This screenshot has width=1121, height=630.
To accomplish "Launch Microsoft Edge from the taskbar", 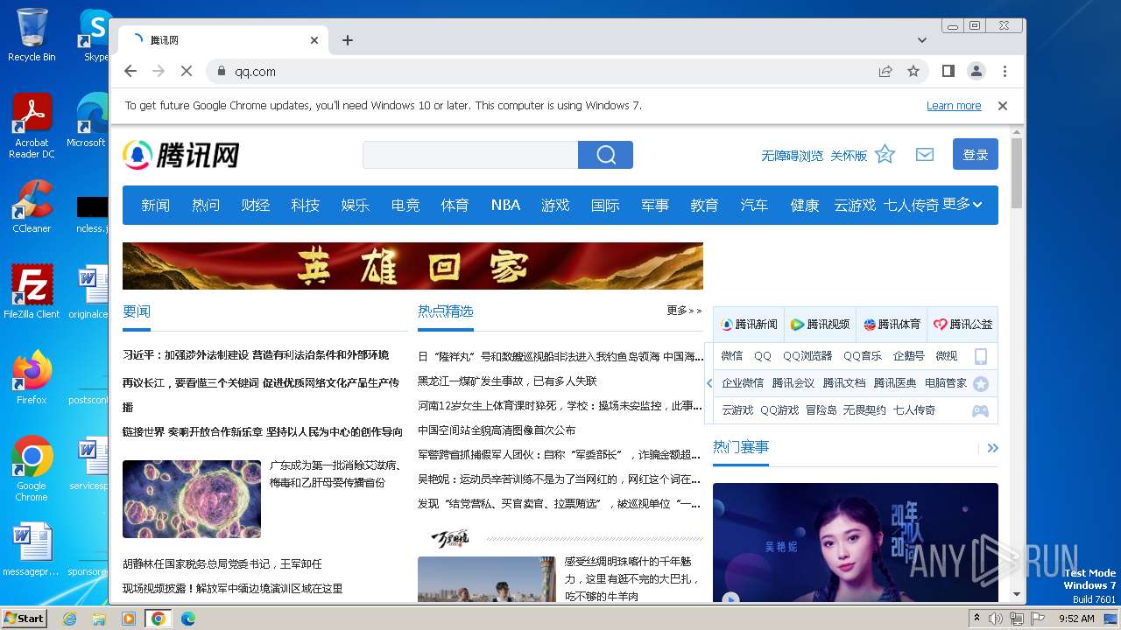I will pyautogui.click(x=187, y=619).
